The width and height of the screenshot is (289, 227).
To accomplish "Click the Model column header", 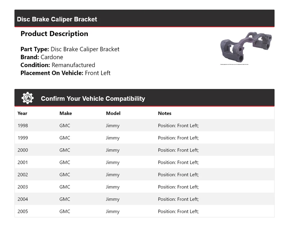I will tap(113, 113).
